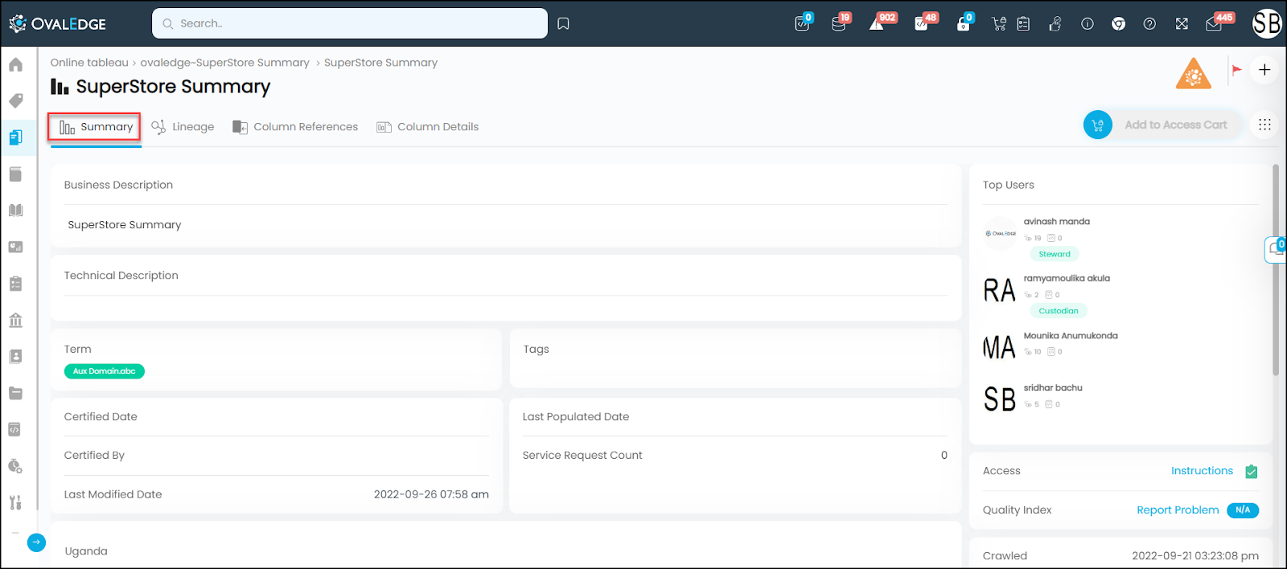Image resolution: width=1287 pixels, height=569 pixels.
Task: Open the Report Problem link
Action: (1178, 510)
